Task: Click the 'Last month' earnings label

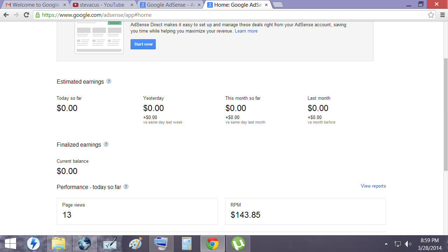Action: click(319, 98)
